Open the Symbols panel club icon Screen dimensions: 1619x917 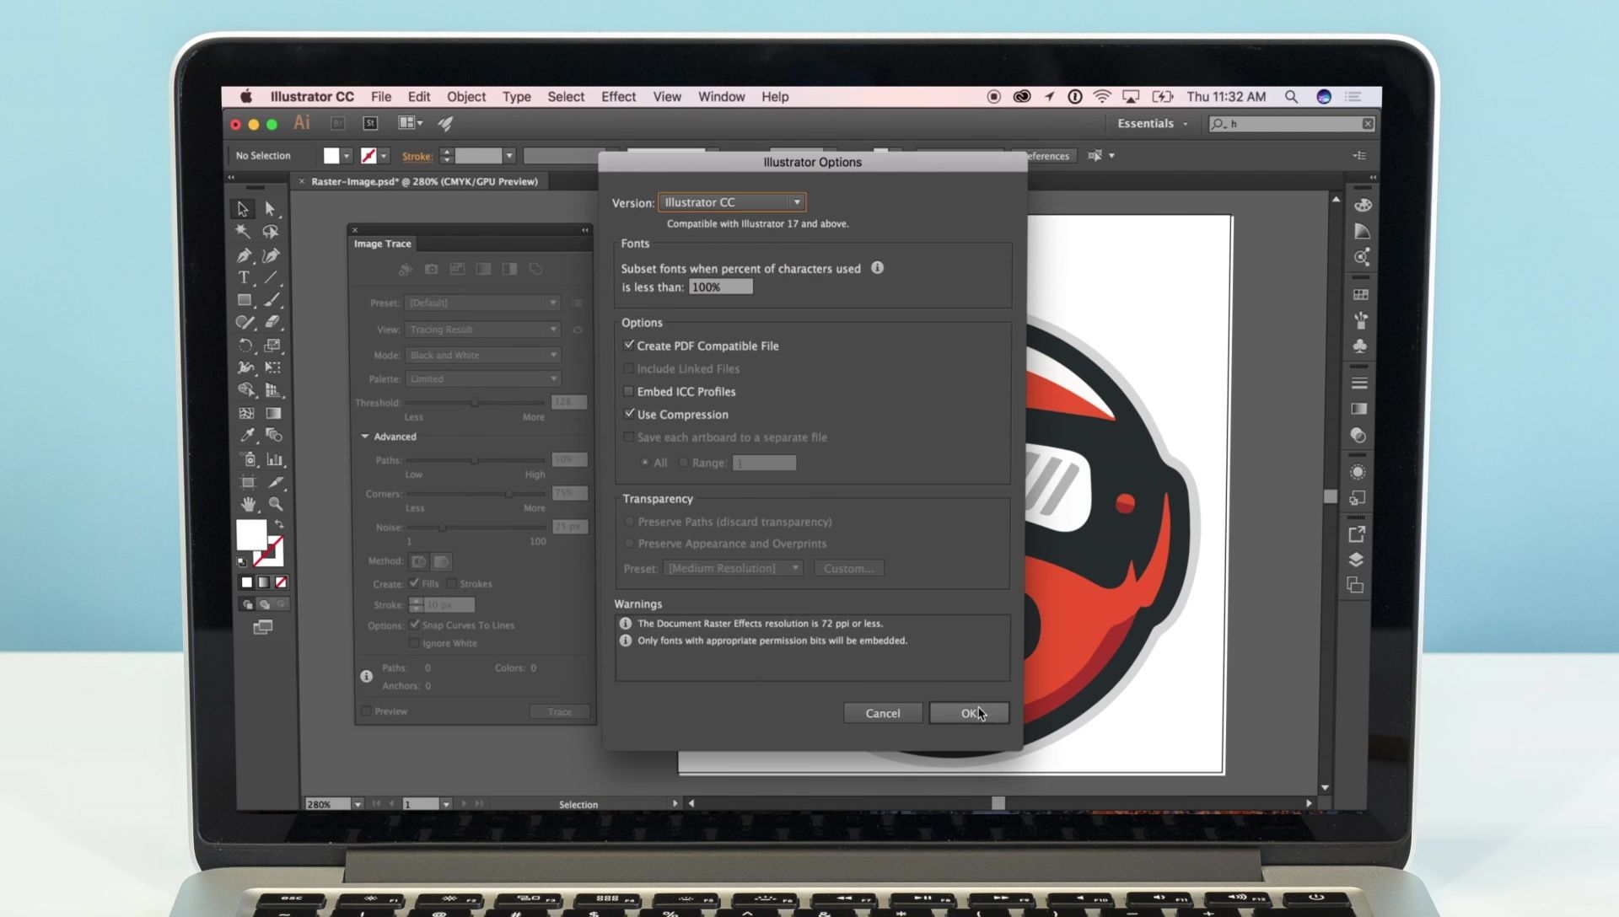click(x=1360, y=346)
